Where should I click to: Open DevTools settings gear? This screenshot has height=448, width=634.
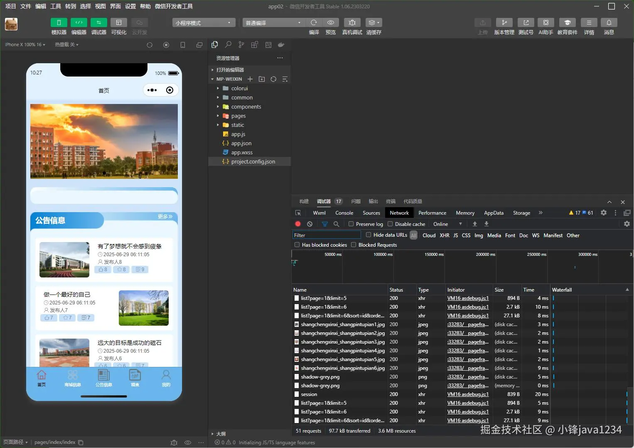coord(604,213)
